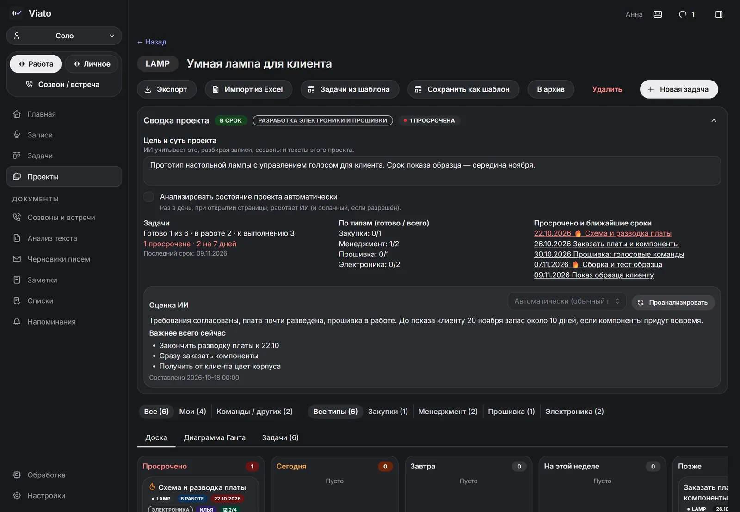Collapse the Сводка проекта section
This screenshot has height=512, width=740.
714,120
